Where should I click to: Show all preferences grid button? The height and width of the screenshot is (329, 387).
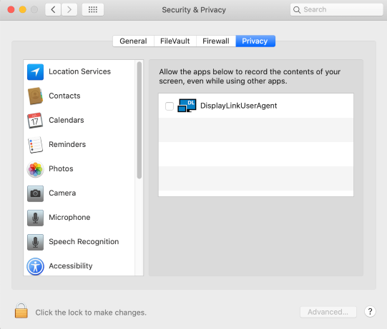93,9
